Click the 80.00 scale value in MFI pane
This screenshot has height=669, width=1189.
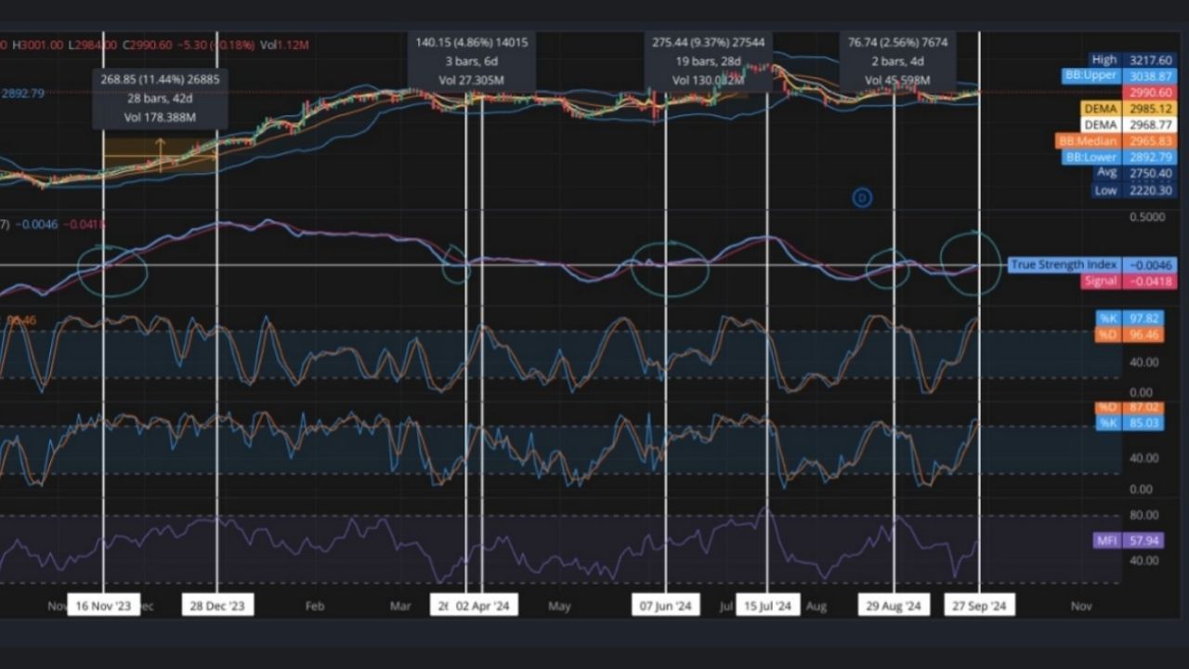tap(1144, 515)
